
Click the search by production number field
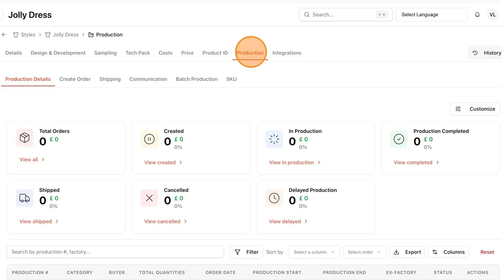tap(115, 252)
